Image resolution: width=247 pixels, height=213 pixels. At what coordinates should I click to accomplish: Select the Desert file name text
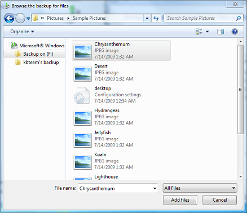[x=101, y=66]
